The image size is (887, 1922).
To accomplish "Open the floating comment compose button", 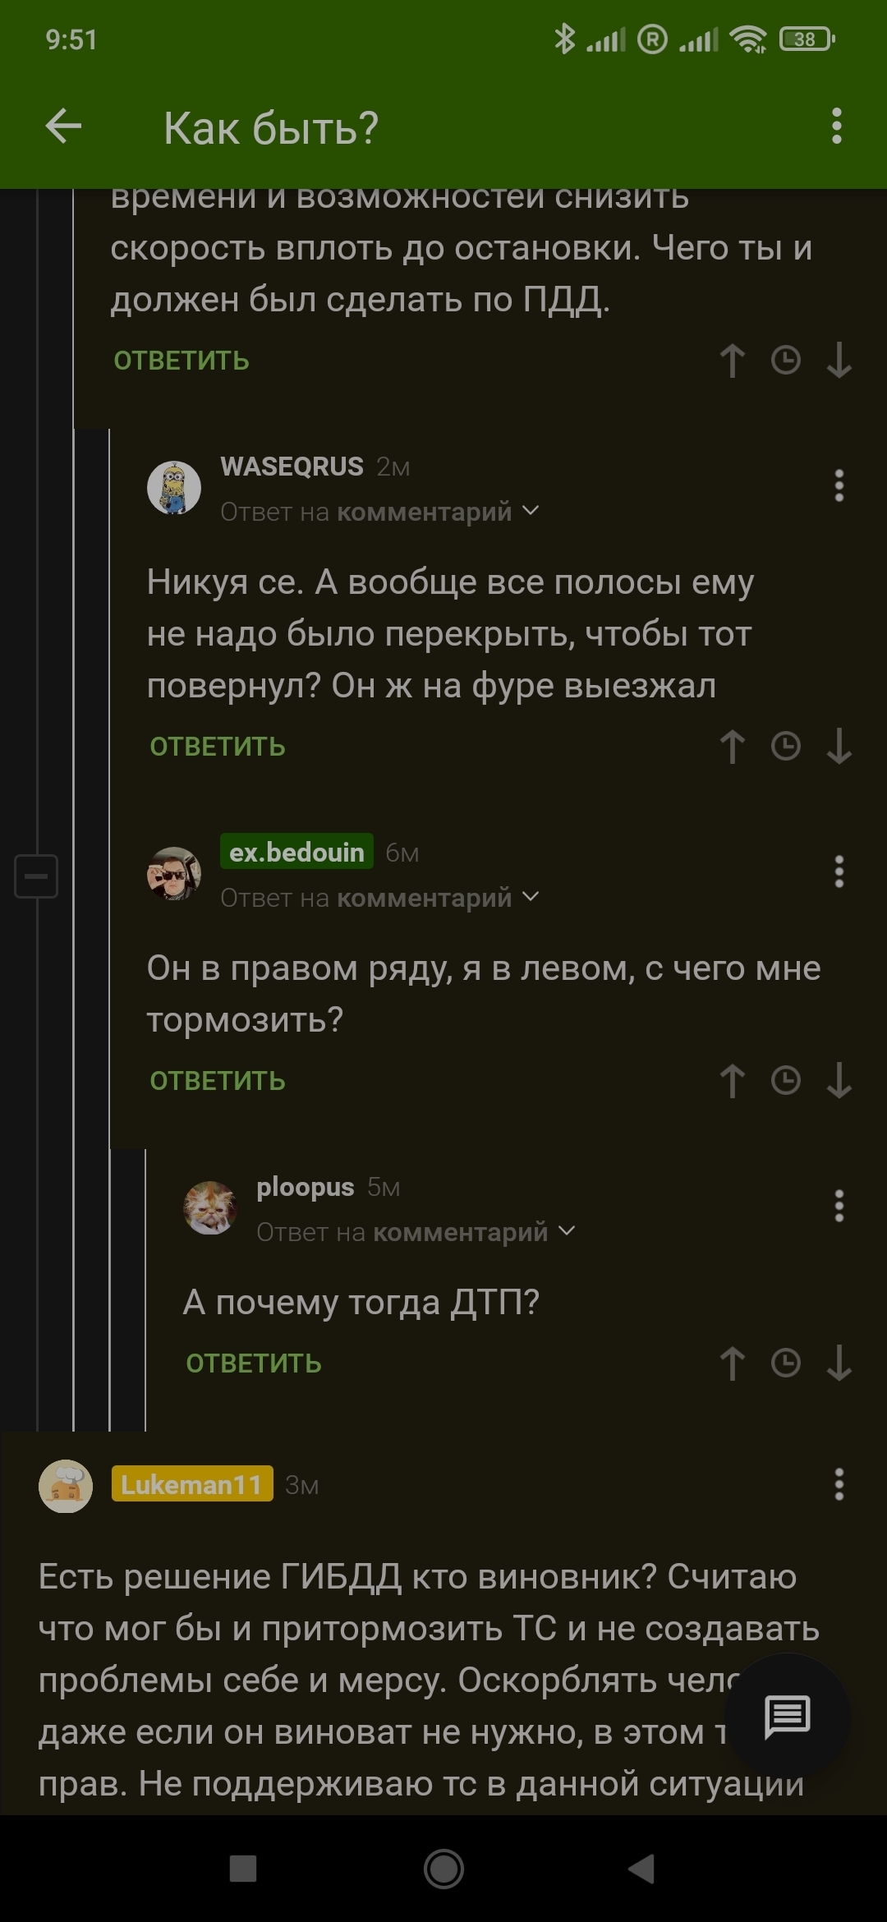I will click(788, 1717).
